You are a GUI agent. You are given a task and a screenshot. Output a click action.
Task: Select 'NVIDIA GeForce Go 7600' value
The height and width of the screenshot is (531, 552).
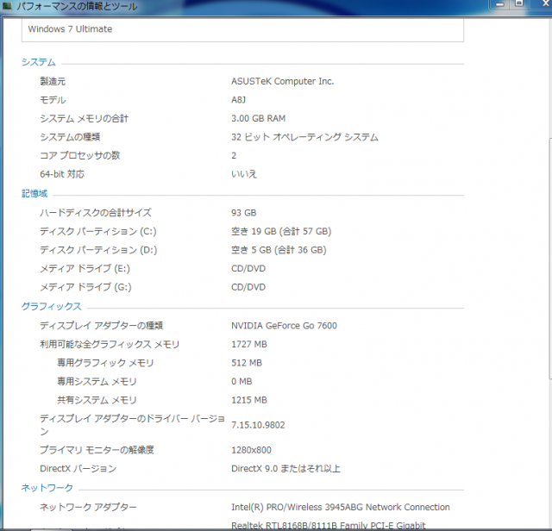tap(284, 326)
